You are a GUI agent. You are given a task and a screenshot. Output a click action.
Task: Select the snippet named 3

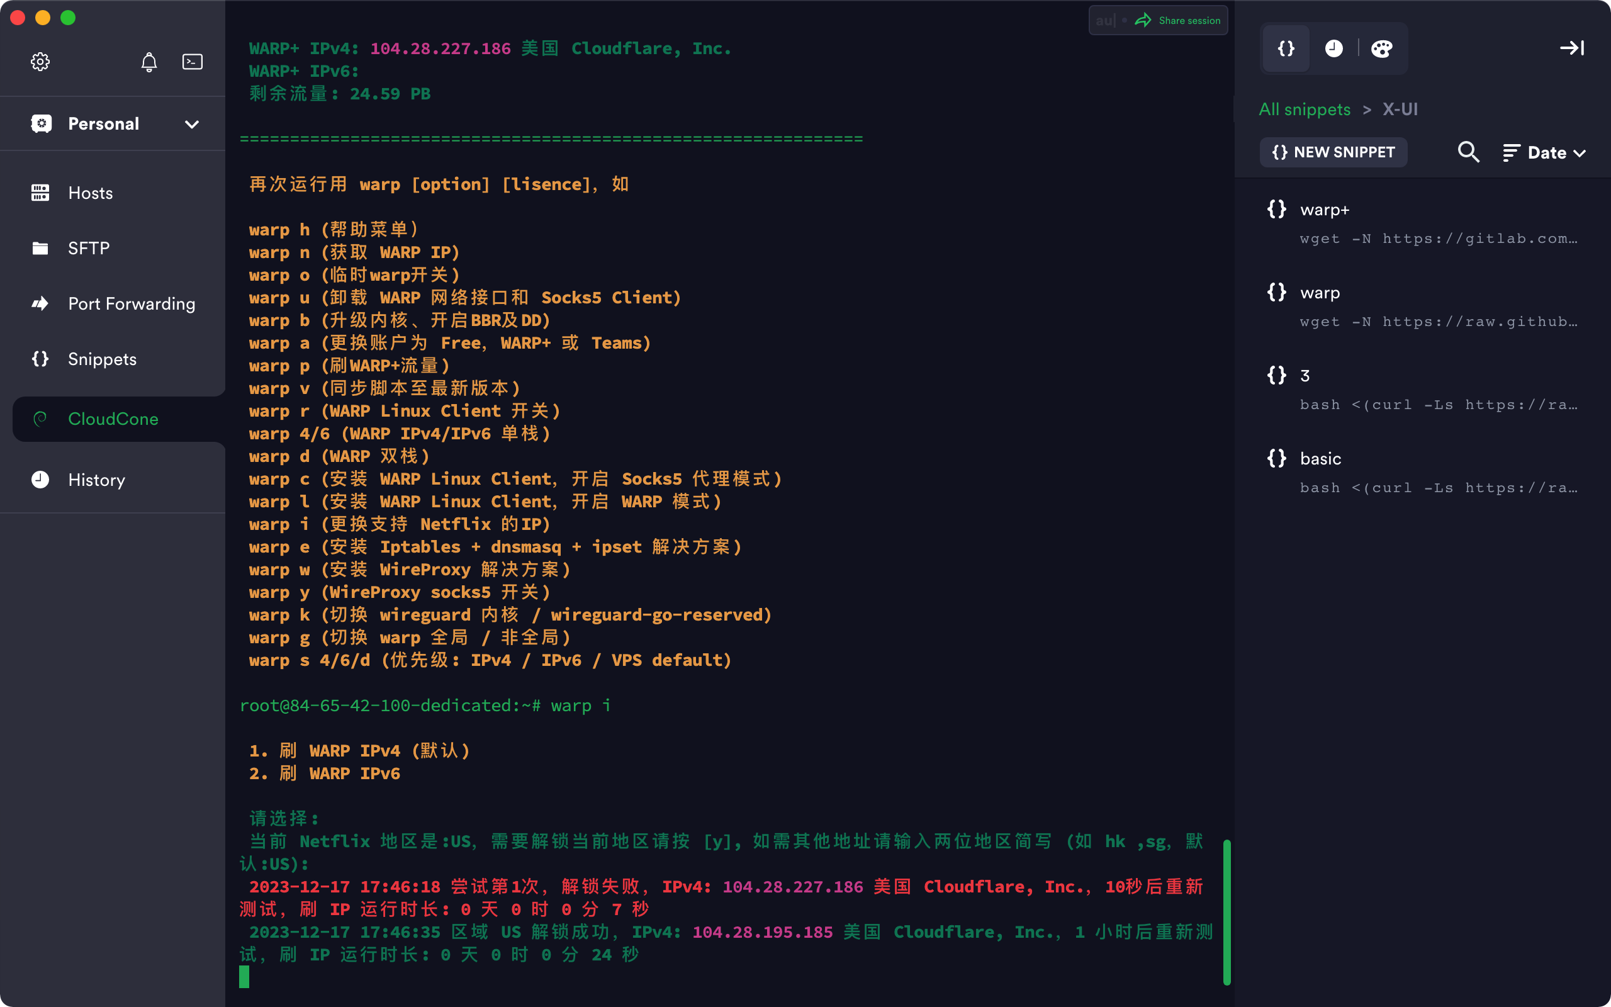[1423, 390]
